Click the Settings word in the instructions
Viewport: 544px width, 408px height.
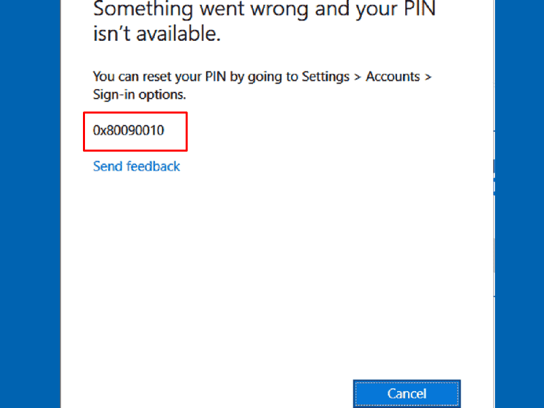(x=326, y=76)
